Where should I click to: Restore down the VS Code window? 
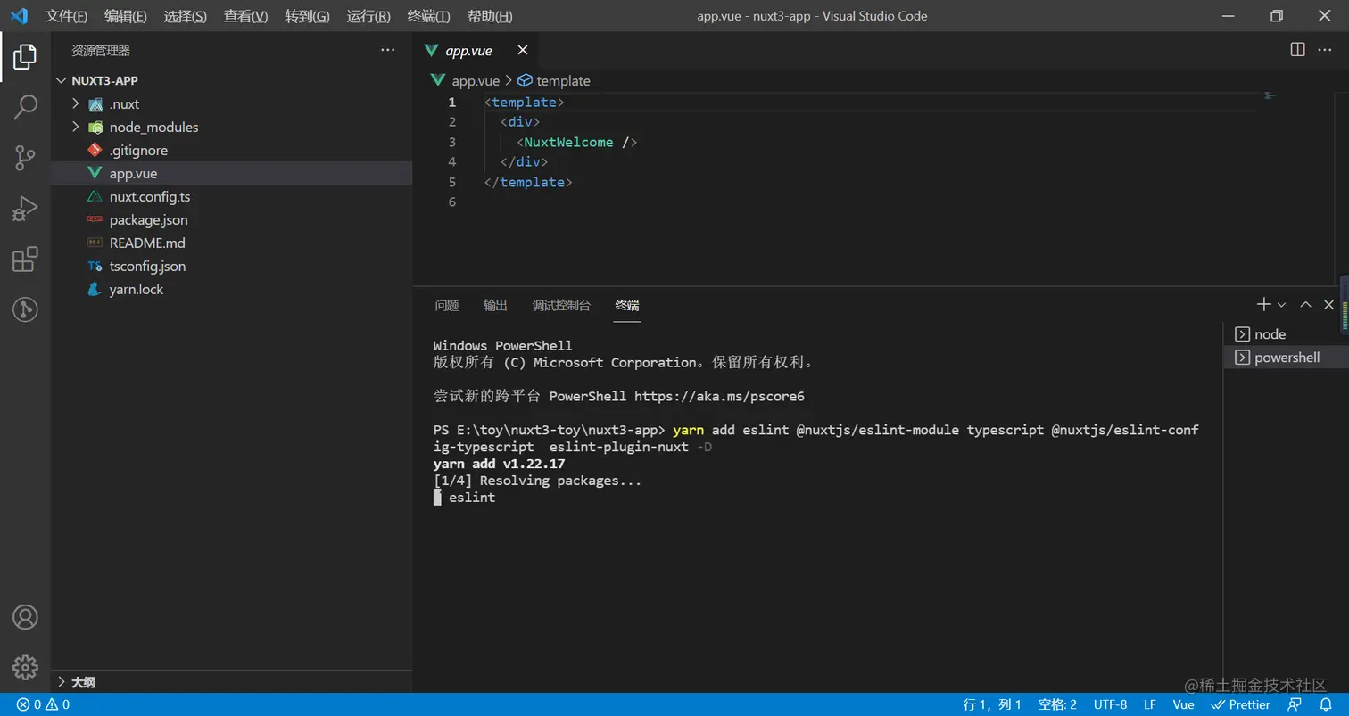(x=1277, y=16)
